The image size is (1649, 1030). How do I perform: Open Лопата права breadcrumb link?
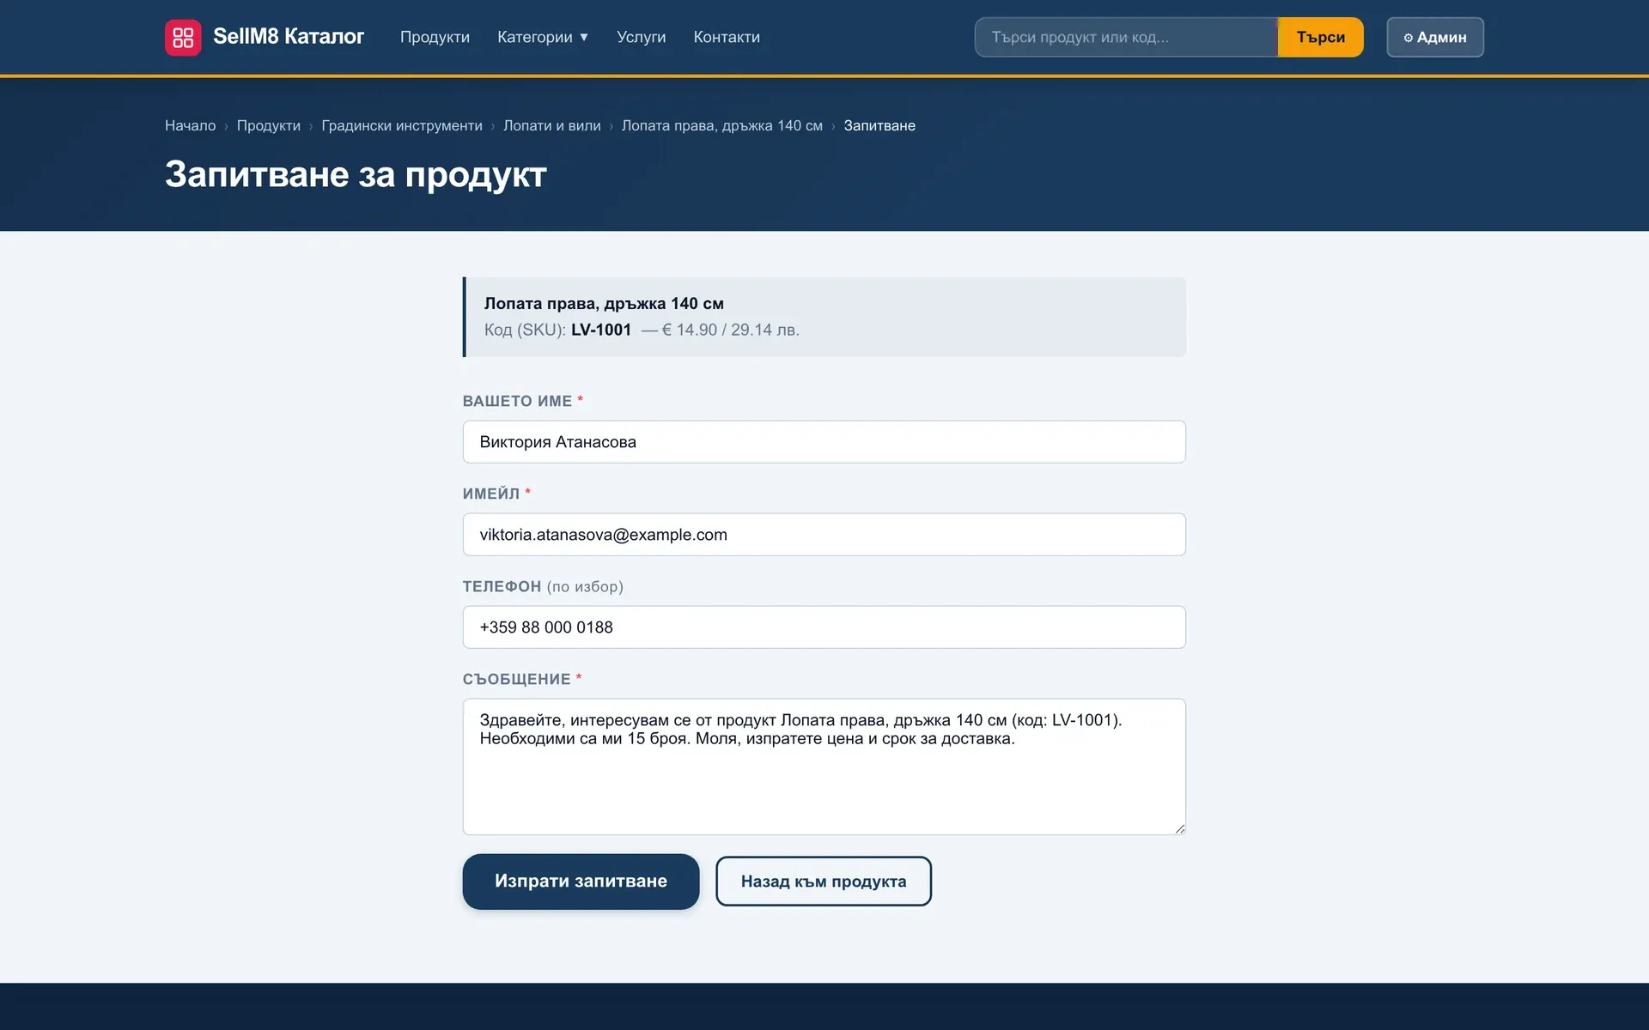coord(722,125)
